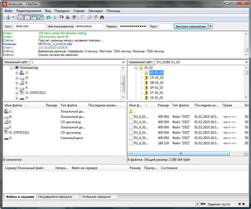Screen dimensions: 251x209
Task: Click the process queue toolbar icon
Action: (x=55, y=17)
